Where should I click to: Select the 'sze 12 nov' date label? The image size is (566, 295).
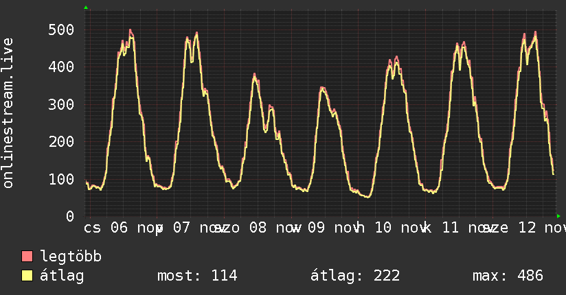[525, 228]
